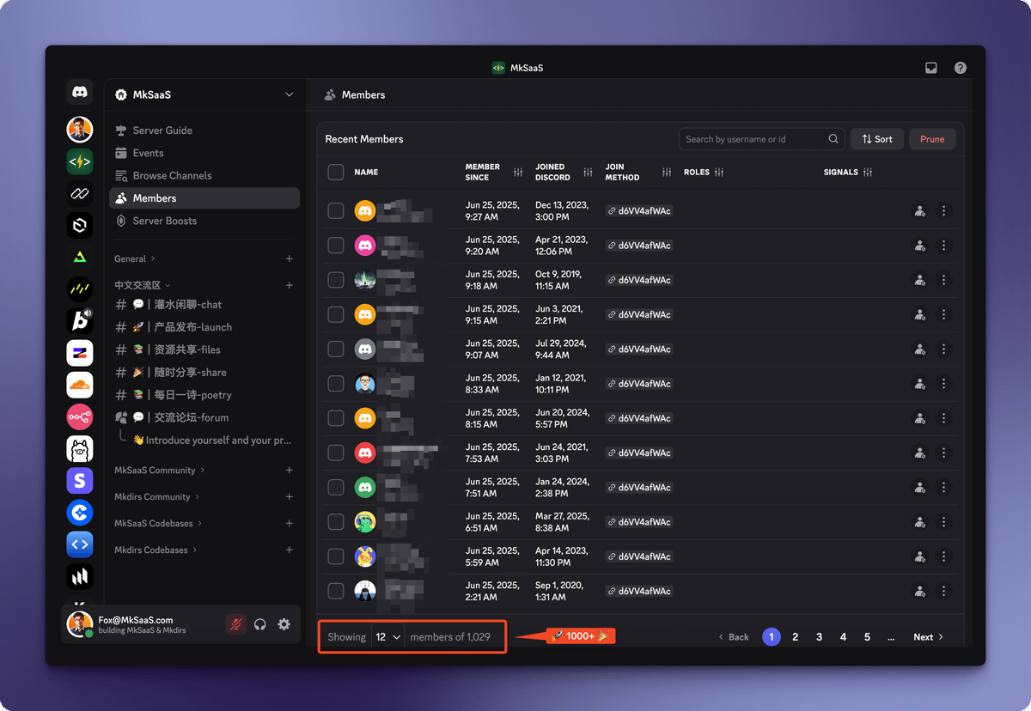Open the Showing 12 page-size dropdown
1031x711 pixels.
[388, 637]
